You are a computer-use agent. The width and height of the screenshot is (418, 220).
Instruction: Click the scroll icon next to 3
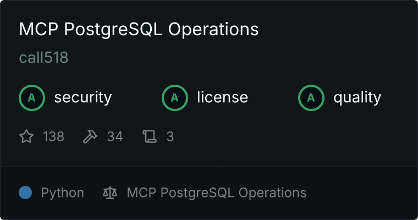click(x=149, y=136)
